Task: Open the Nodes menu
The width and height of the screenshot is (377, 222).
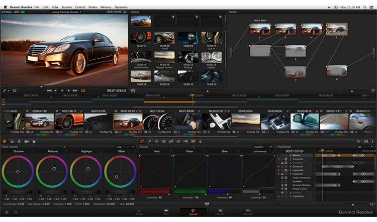Action: (x=92, y=7)
